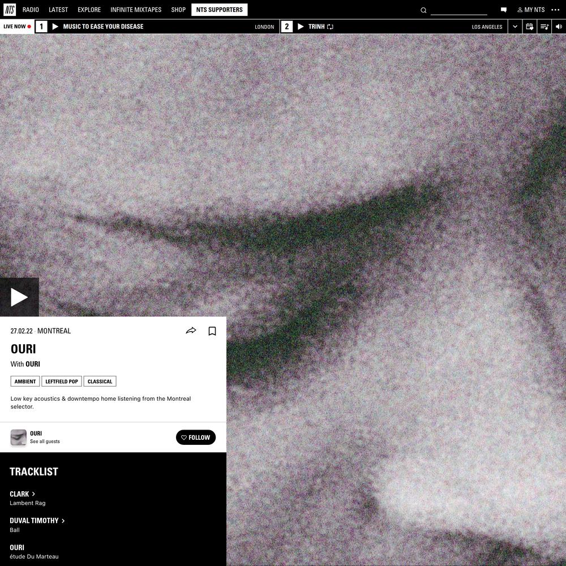Click See all guests link
The height and width of the screenshot is (566, 566).
(45, 441)
